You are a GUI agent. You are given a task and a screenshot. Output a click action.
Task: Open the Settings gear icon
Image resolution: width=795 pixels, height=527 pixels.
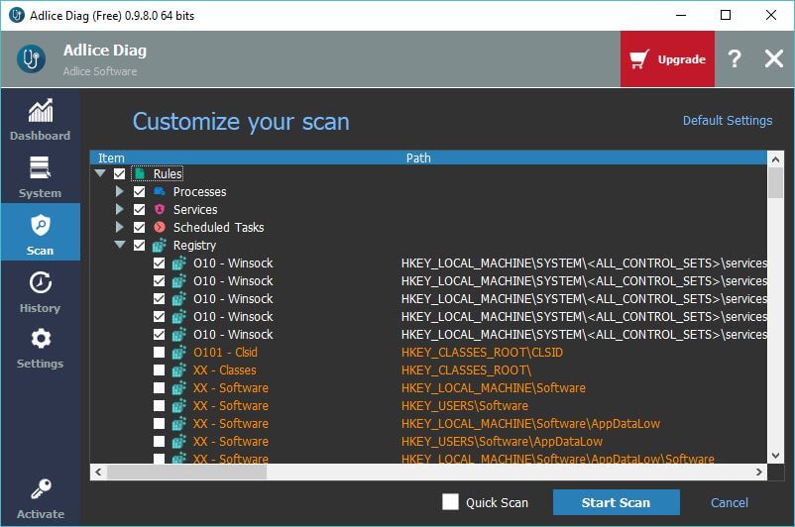click(40, 340)
